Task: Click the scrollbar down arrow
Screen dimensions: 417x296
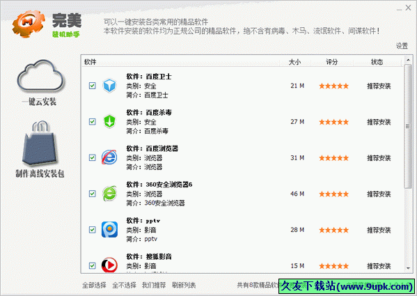Action: 408,268
